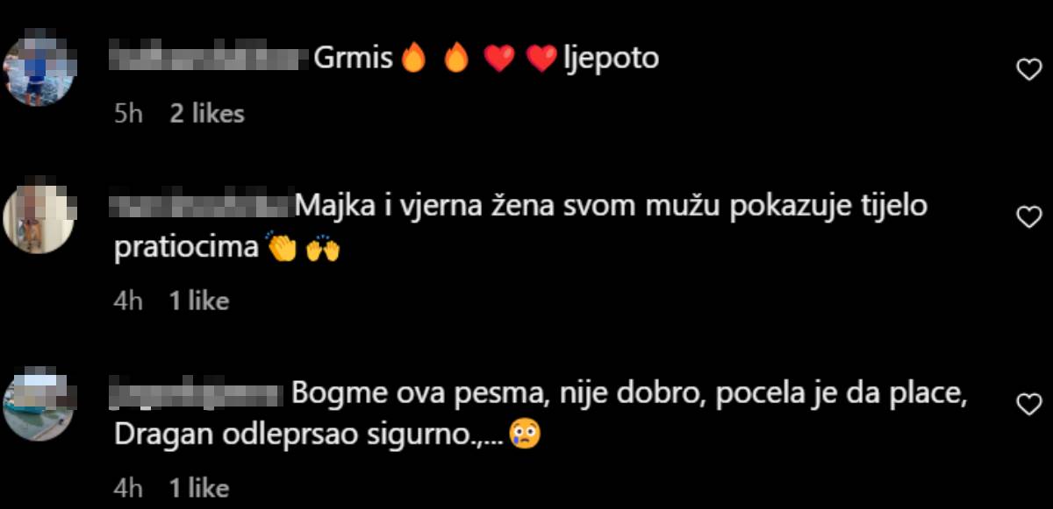Like the 'Grmis ljepoto' comment with heart icon

coord(1028,70)
